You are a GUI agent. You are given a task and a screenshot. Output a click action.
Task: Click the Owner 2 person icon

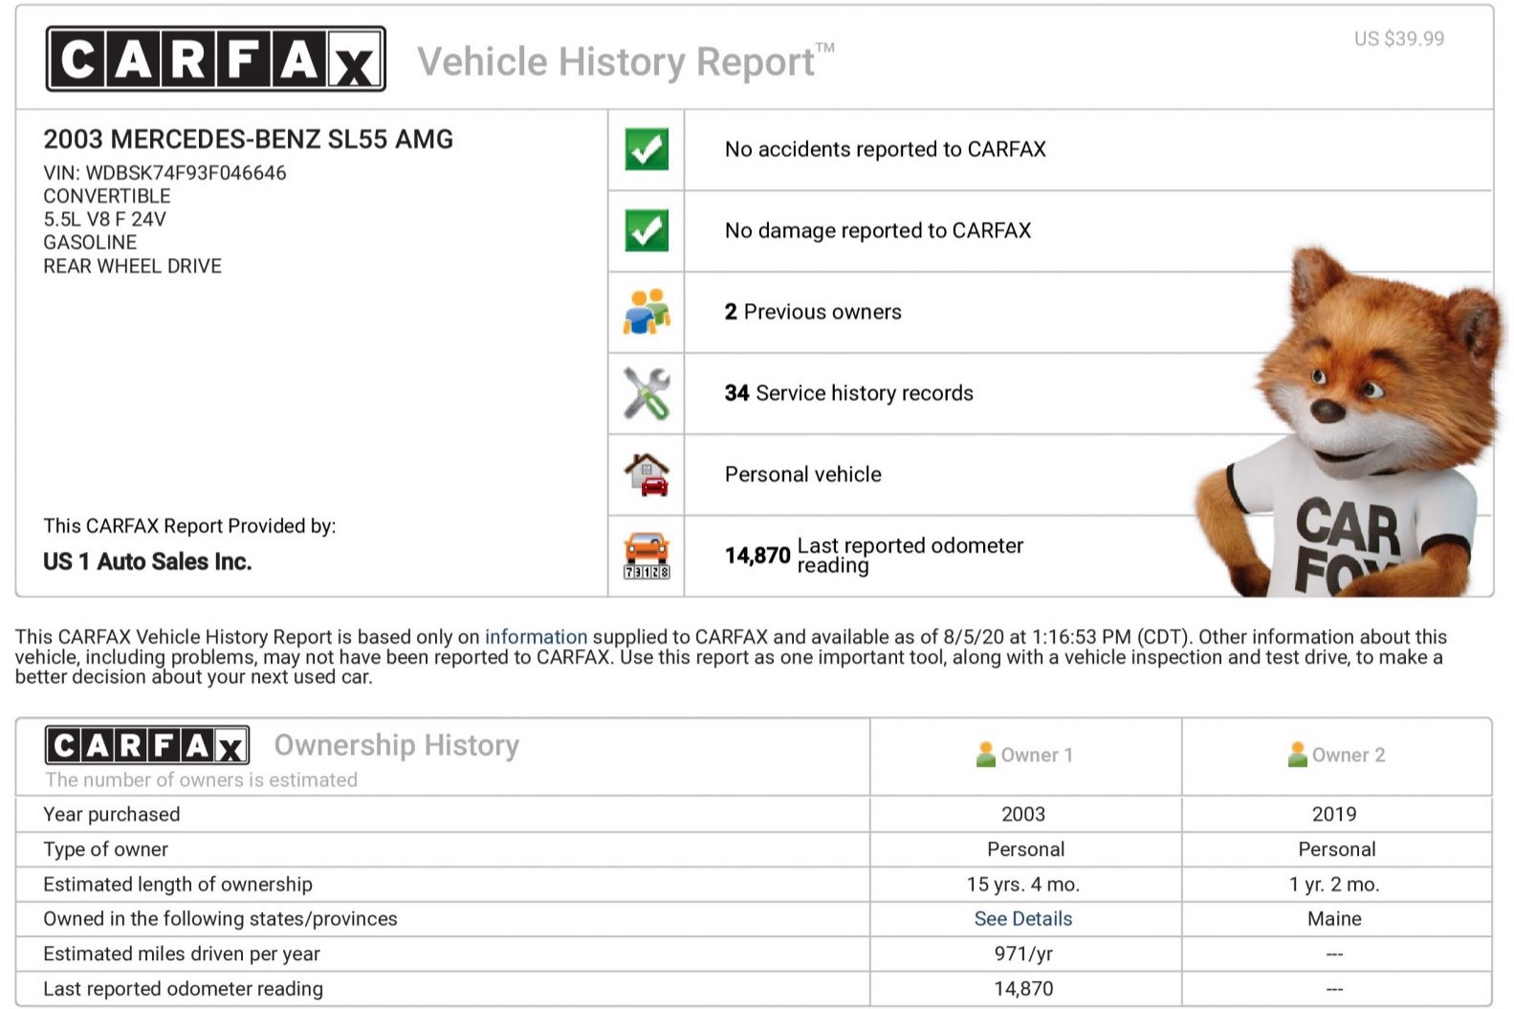coord(1297,755)
